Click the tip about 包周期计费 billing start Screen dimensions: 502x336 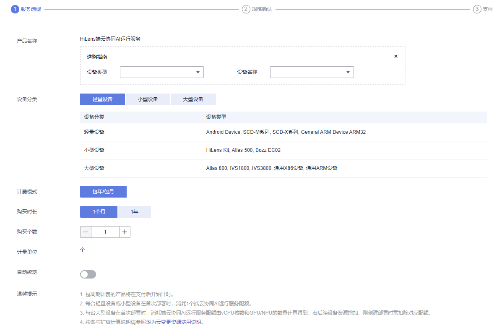coord(127,294)
